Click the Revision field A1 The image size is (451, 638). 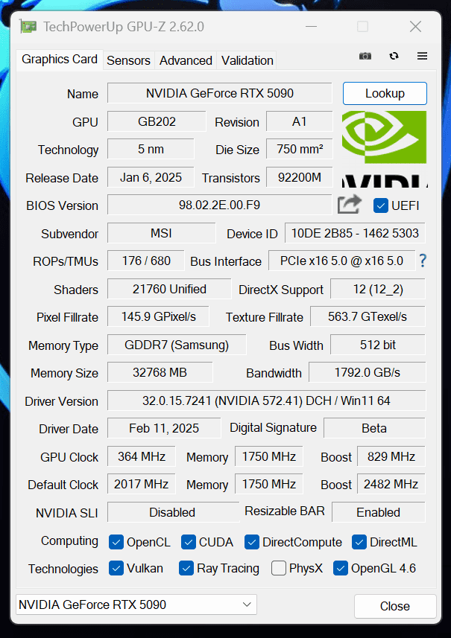pos(300,121)
